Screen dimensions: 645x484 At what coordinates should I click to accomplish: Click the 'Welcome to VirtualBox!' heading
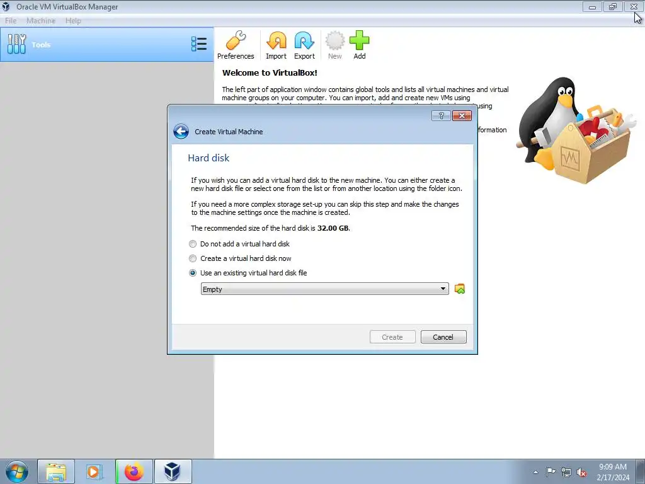coord(270,73)
